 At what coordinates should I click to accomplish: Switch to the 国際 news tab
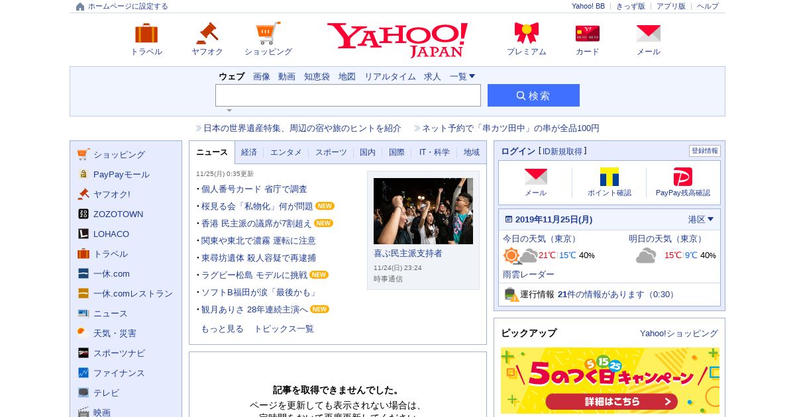[397, 152]
